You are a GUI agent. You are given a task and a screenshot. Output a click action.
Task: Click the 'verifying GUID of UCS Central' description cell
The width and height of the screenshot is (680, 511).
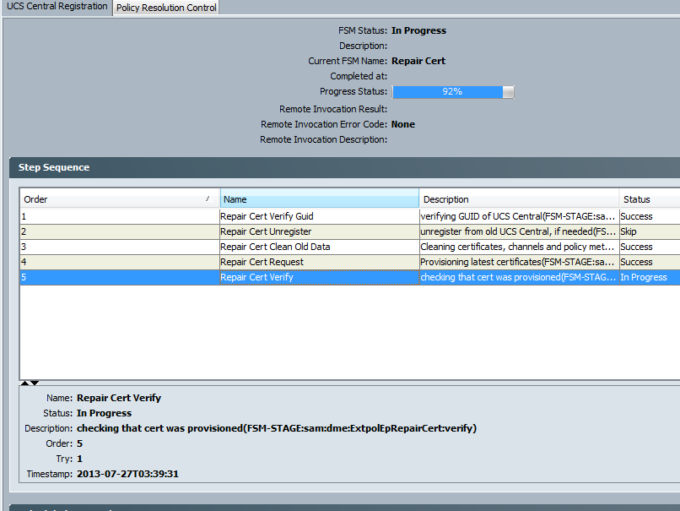pyautogui.click(x=519, y=216)
